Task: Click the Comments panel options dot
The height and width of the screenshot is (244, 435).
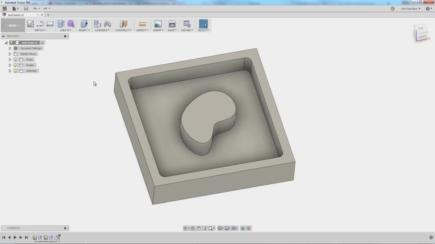Action: [65, 228]
